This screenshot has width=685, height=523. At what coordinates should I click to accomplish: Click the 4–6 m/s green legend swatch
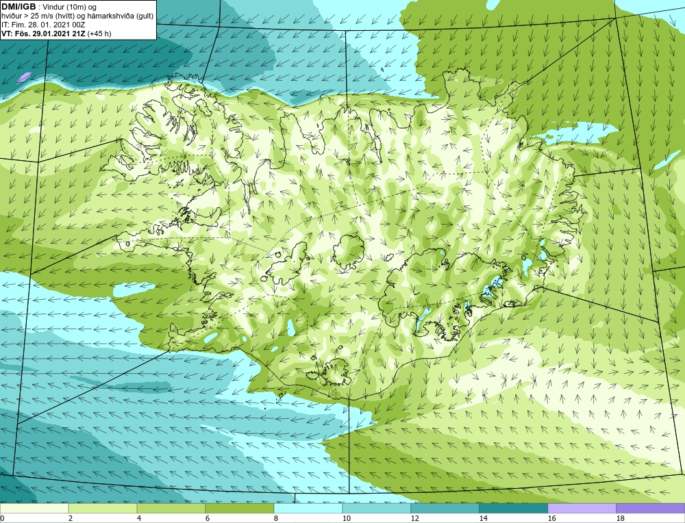171,508
